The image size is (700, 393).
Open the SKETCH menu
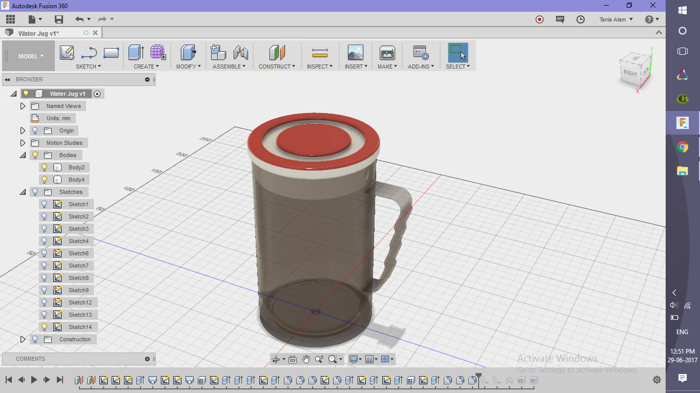(89, 67)
